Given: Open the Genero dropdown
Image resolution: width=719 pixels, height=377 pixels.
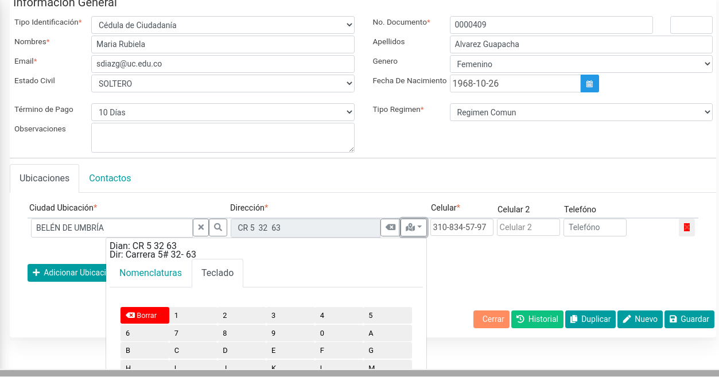Looking at the screenshot, I should [x=581, y=64].
